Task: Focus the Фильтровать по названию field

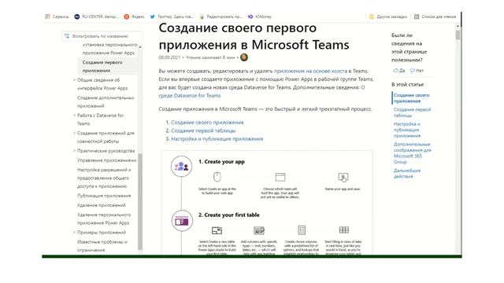Action: [x=102, y=36]
